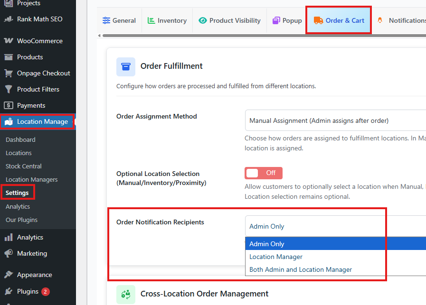
Task: Click the Projects sidebar icon
Action: pos(9,3)
